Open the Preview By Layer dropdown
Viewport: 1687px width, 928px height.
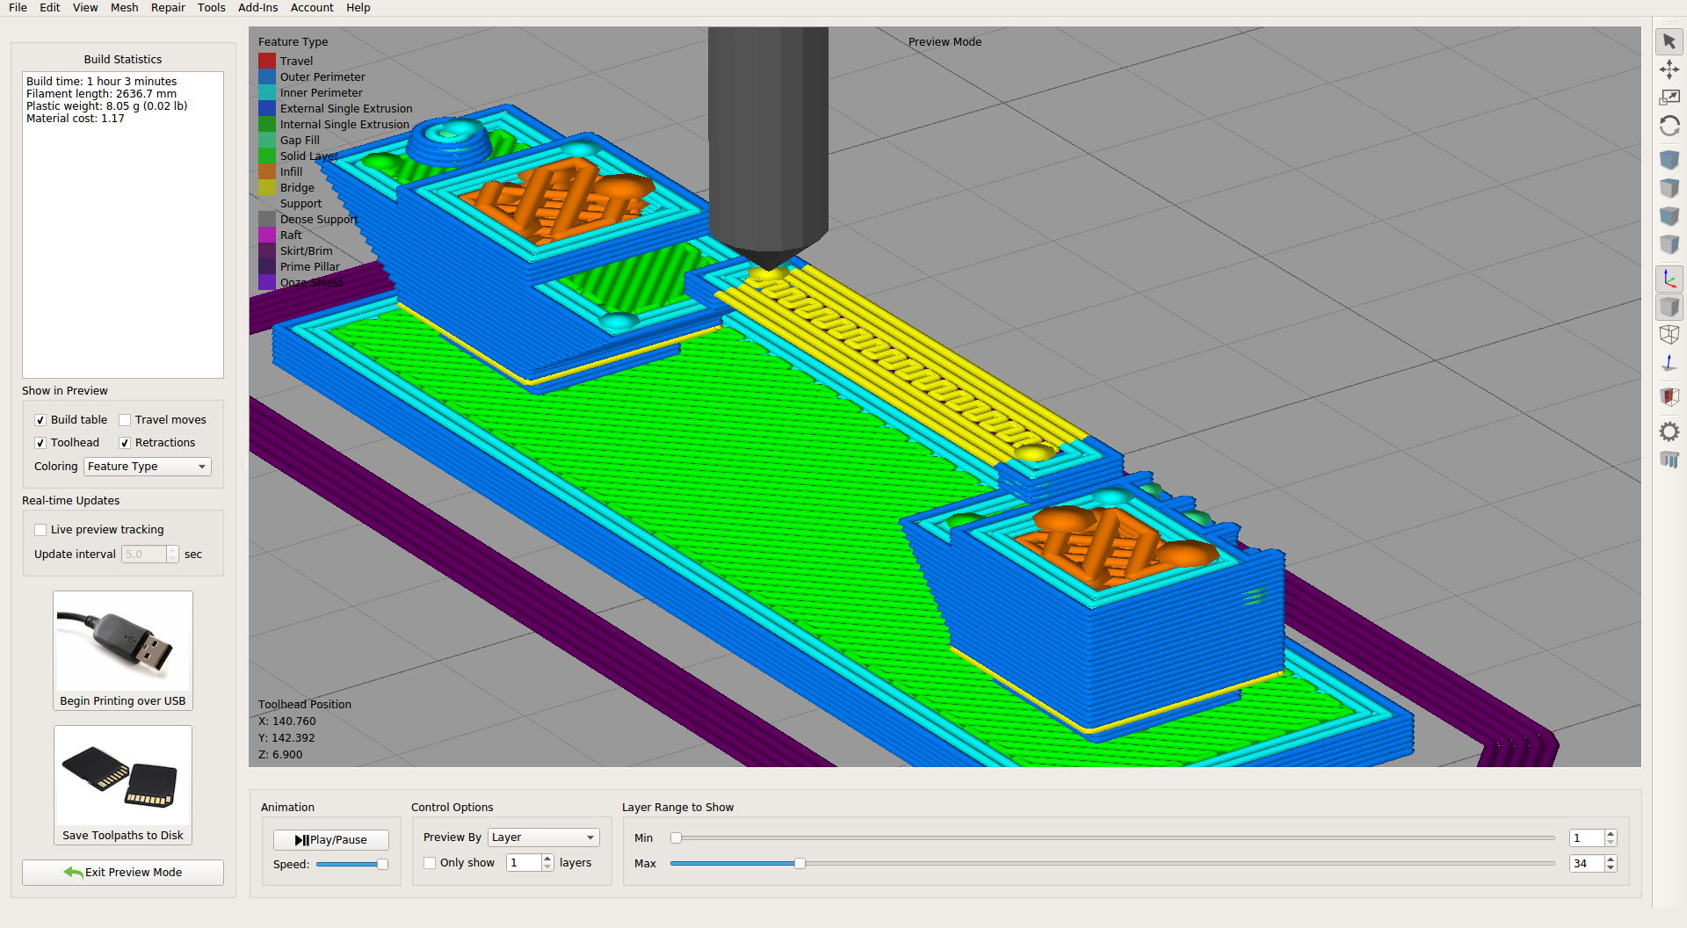pos(543,837)
